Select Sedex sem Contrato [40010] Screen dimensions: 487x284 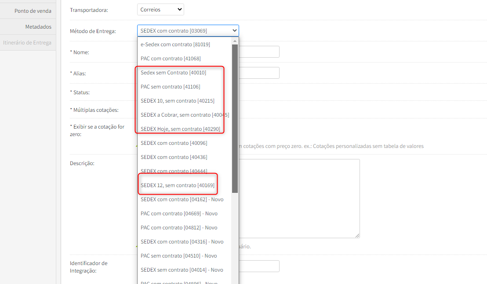tap(185, 73)
